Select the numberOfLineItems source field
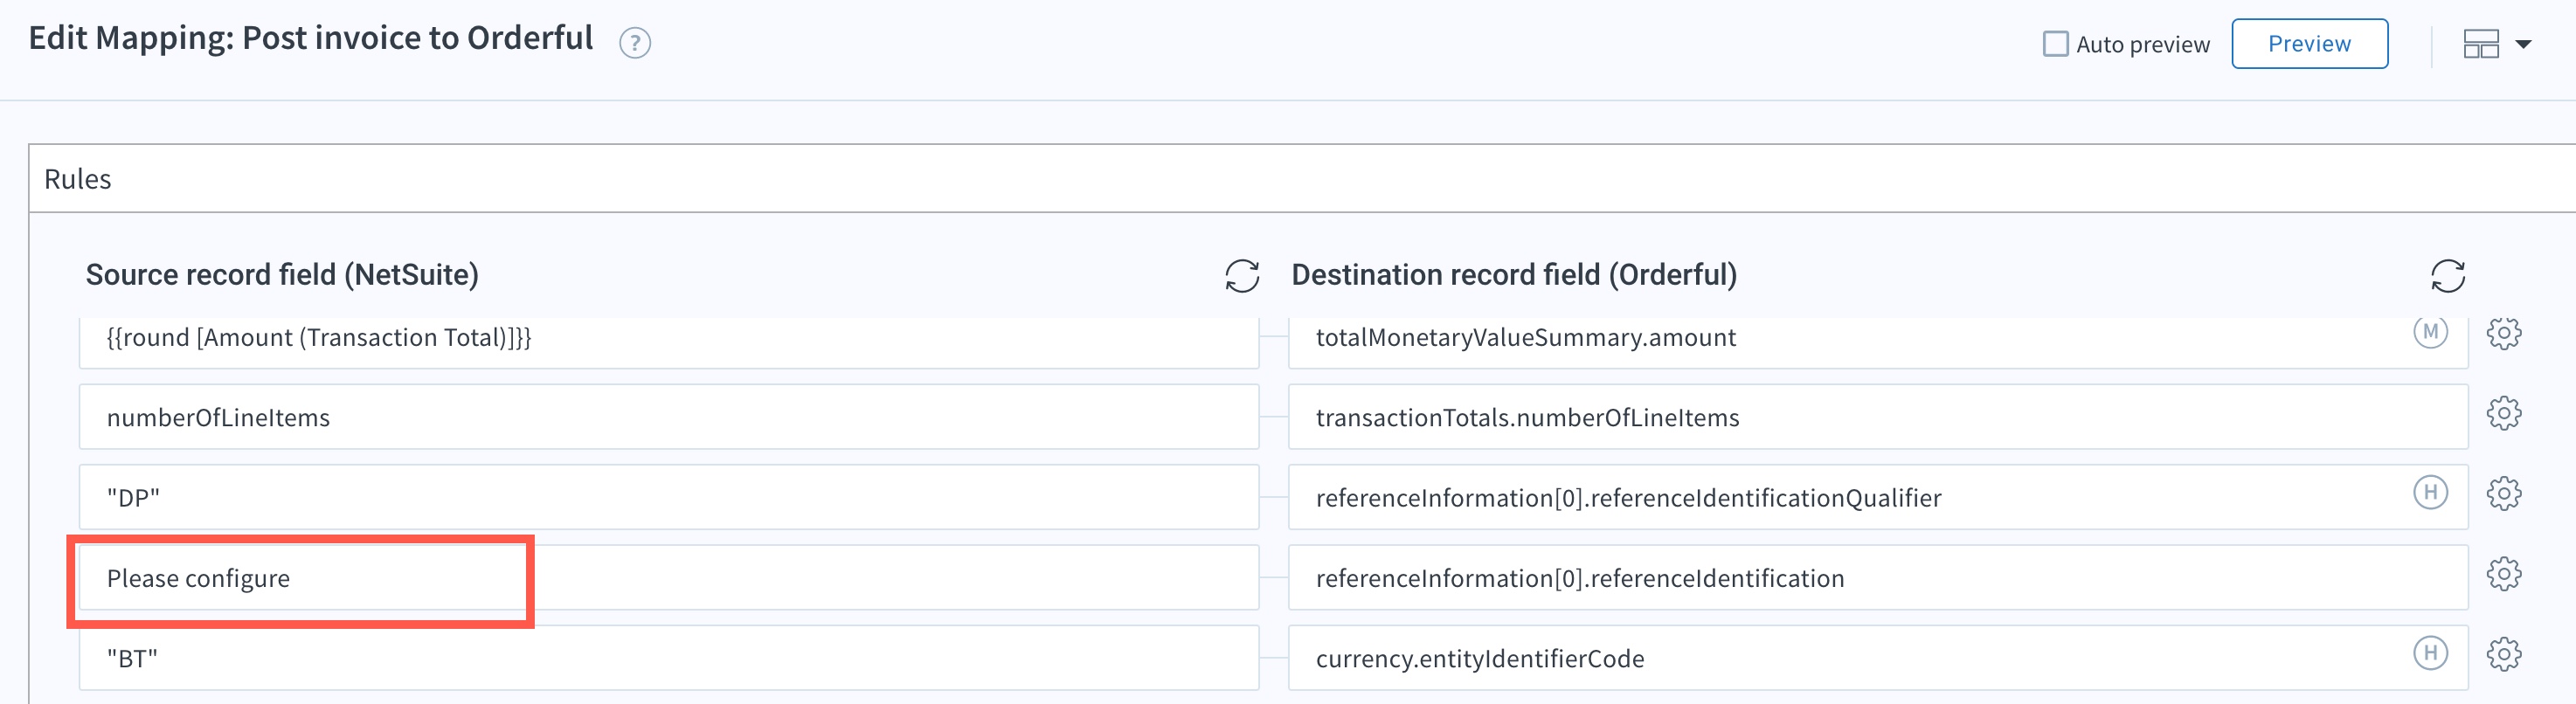2576x704 pixels. pos(668,417)
